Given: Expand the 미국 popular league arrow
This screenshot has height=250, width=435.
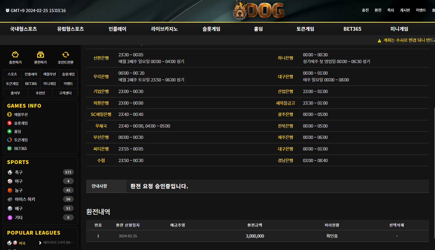Looking at the screenshot, I should tap(40, 243).
